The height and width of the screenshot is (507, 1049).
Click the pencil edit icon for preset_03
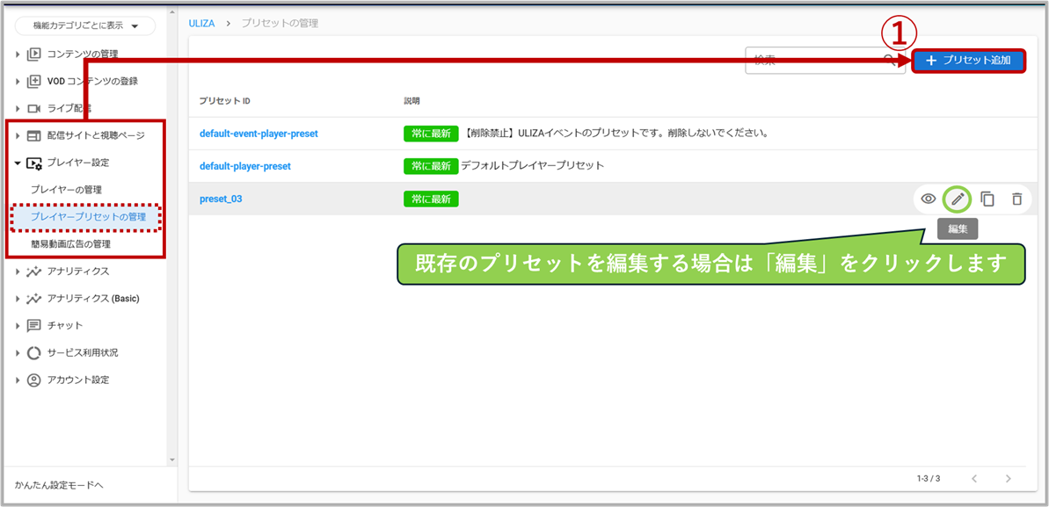[x=958, y=199]
